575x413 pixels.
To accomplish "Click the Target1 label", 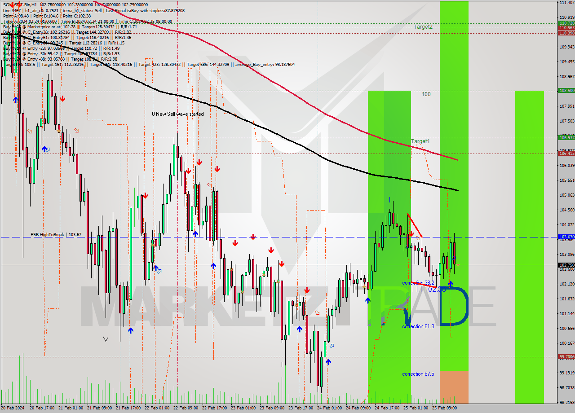I will [x=420, y=141].
